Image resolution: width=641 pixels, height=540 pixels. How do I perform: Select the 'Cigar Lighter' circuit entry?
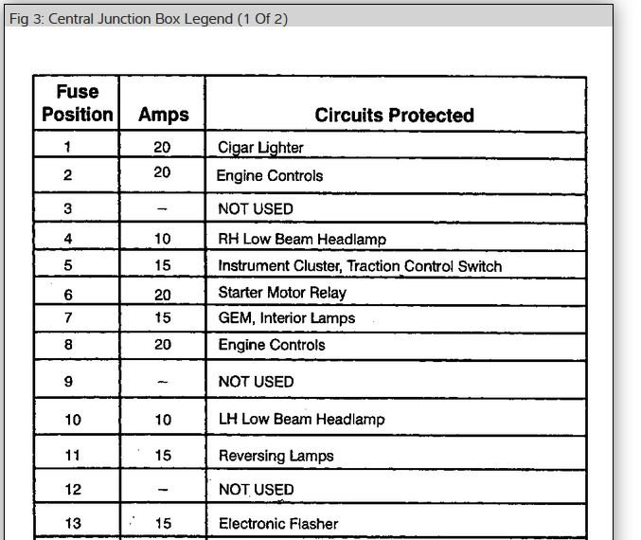point(260,148)
